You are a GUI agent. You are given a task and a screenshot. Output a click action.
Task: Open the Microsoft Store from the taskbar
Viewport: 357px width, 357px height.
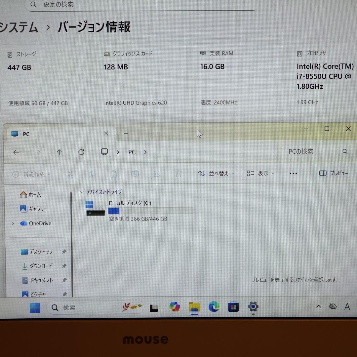point(233,307)
